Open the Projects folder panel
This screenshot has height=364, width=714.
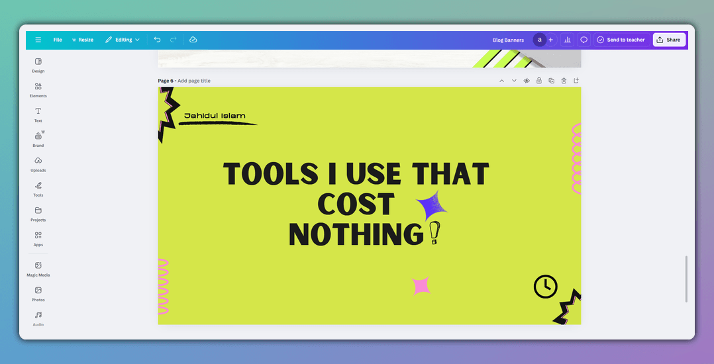tap(38, 214)
